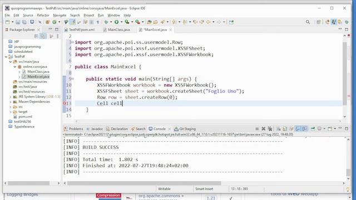This screenshot has width=356, height=200.
Task: Click Remove Launch icon in Console
Action: pyautogui.click(x=263, y=129)
